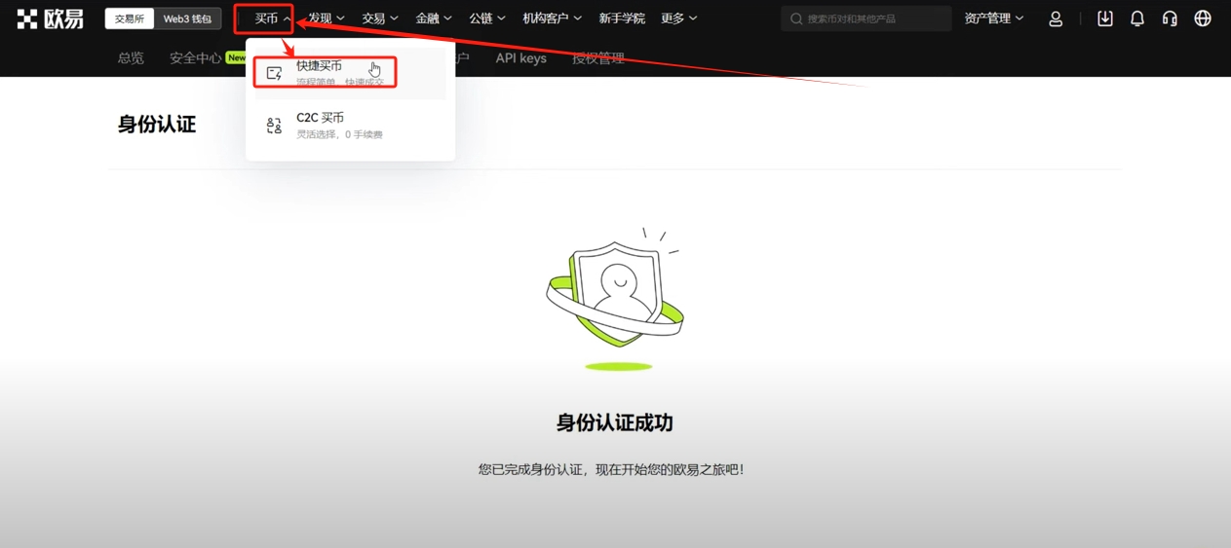Viewport: 1231px width, 548px height.
Task: Open the user profile icon
Action: pyautogui.click(x=1056, y=18)
